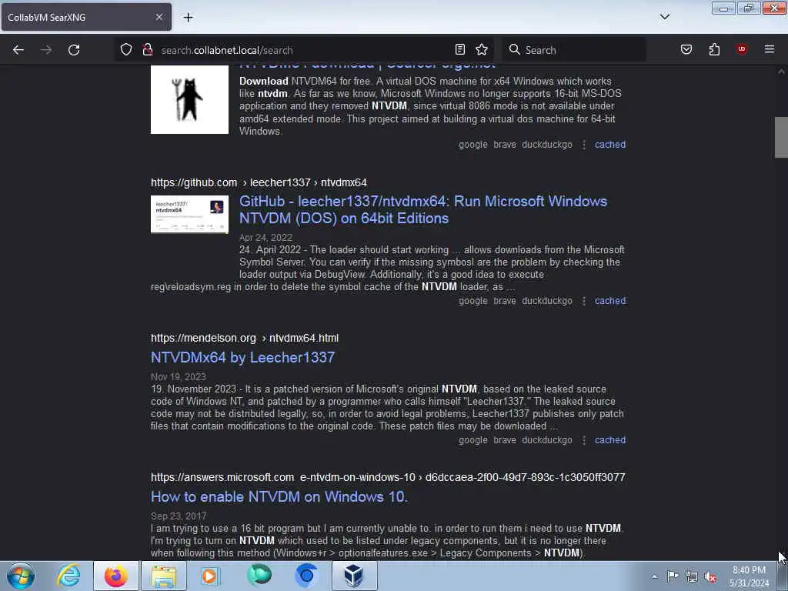Show hidden system tray icons
The image size is (788, 591).
point(654,576)
